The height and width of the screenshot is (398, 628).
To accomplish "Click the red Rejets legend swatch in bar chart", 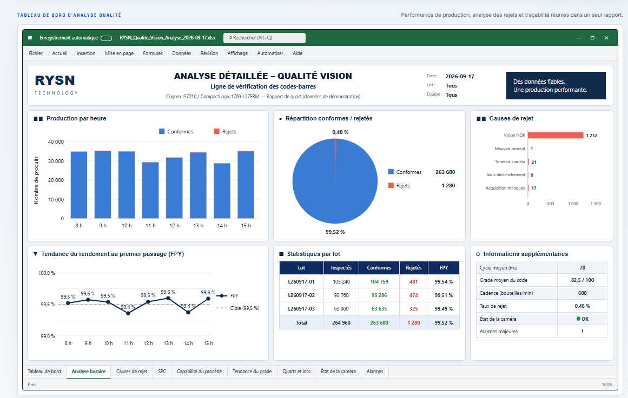I will 217,131.
